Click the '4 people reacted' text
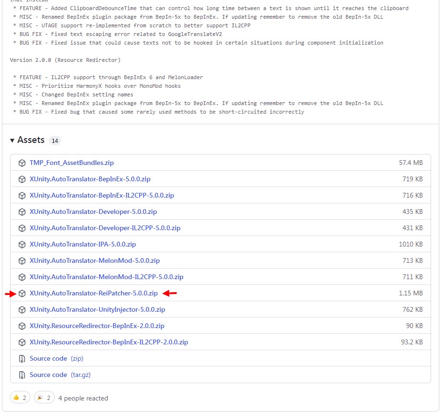The image size is (446, 412). coord(83,398)
